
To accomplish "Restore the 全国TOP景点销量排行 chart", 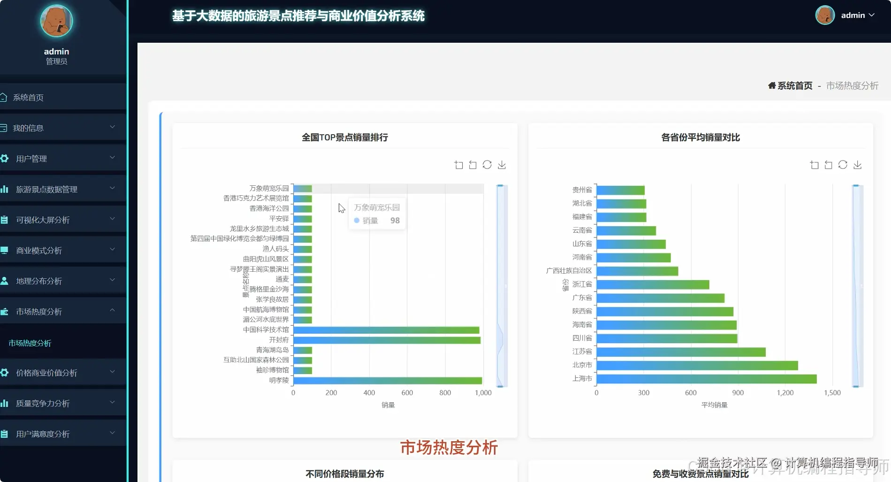I will (487, 165).
